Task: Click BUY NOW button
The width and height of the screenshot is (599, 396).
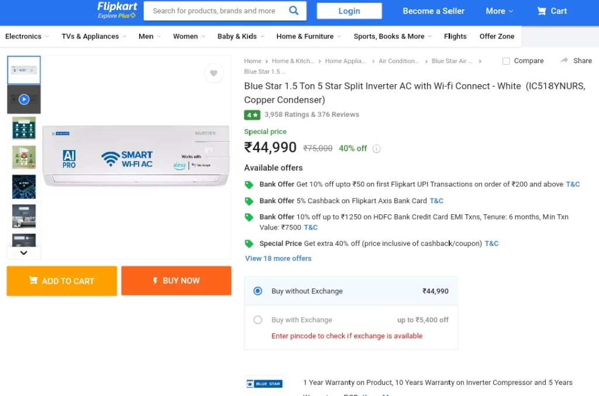Action: click(176, 281)
